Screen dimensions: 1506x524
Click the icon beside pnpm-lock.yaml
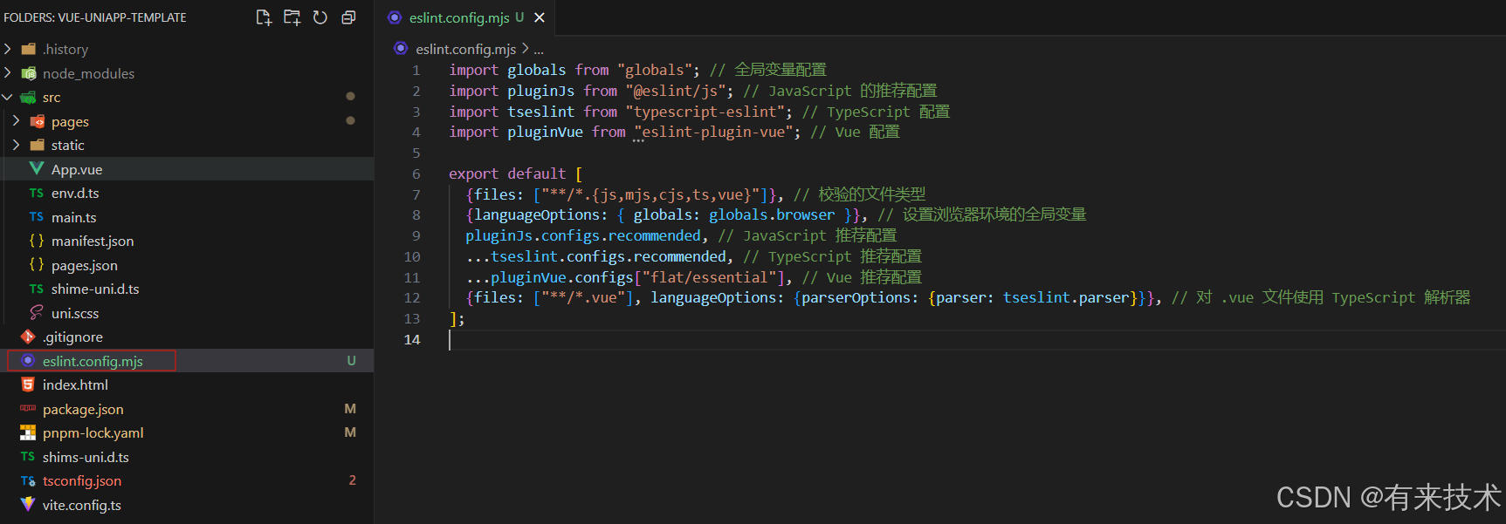click(x=28, y=432)
